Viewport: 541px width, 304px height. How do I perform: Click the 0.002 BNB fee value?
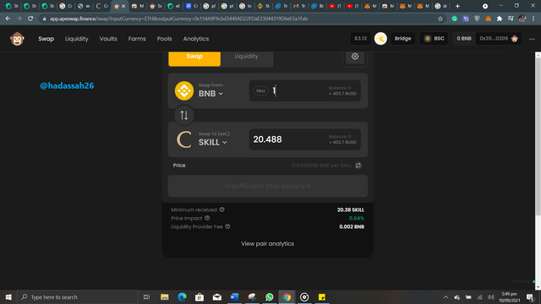coord(352,226)
